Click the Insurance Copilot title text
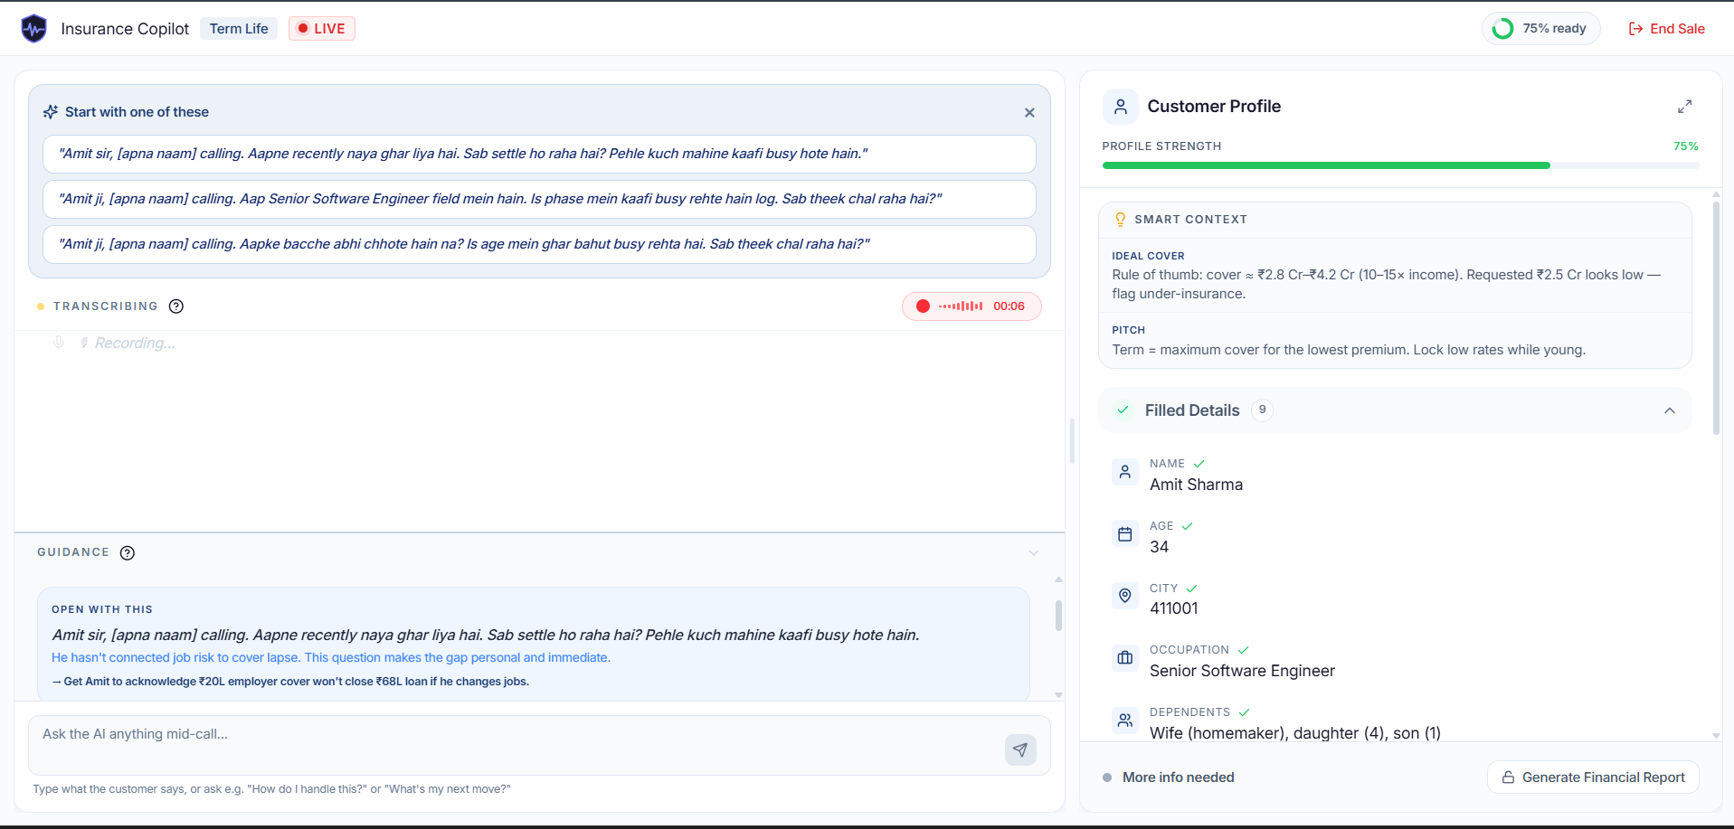1734x829 pixels. 125,29
